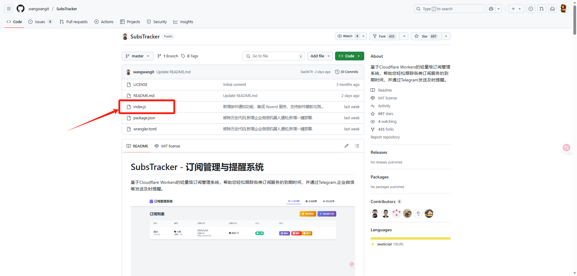Click Report repository link
The height and width of the screenshot is (276, 577).
click(x=385, y=137)
